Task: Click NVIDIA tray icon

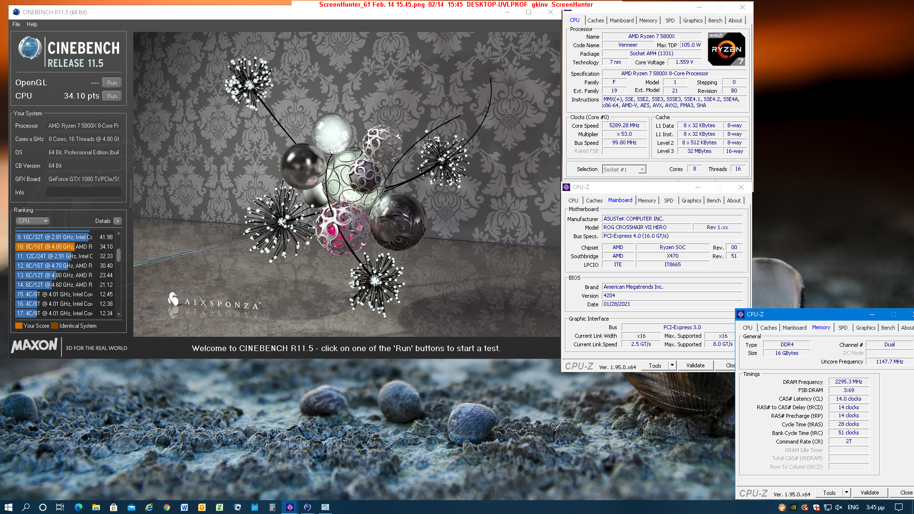Action: [793, 507]
